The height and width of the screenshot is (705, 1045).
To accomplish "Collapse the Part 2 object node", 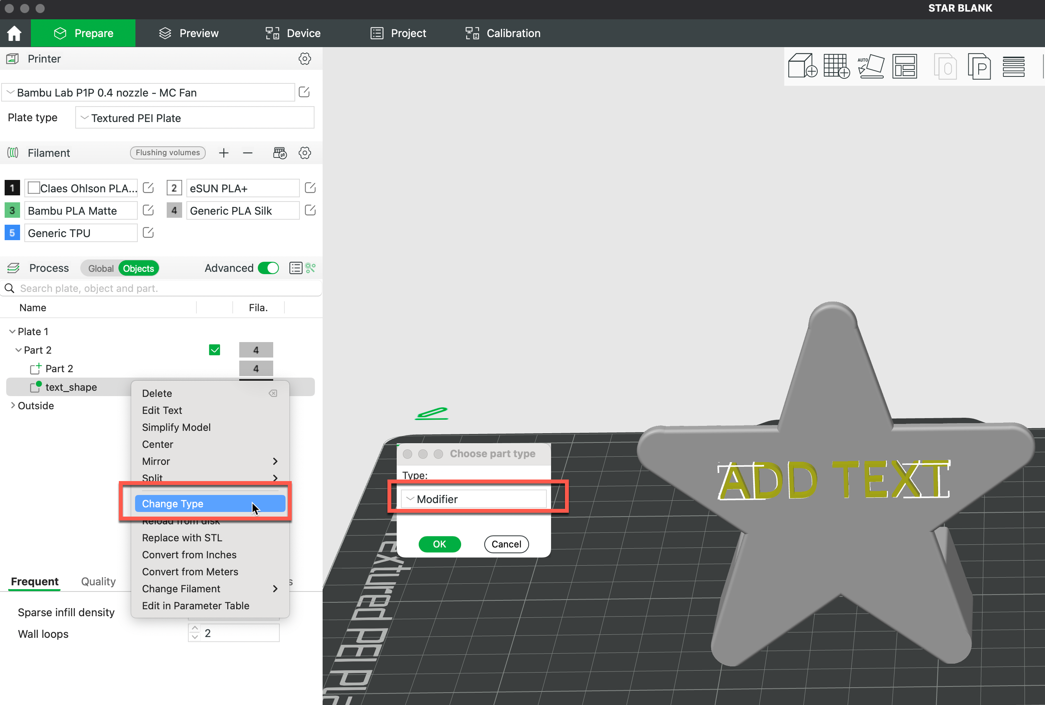I will pyautogui.click(x=19, y=350).
